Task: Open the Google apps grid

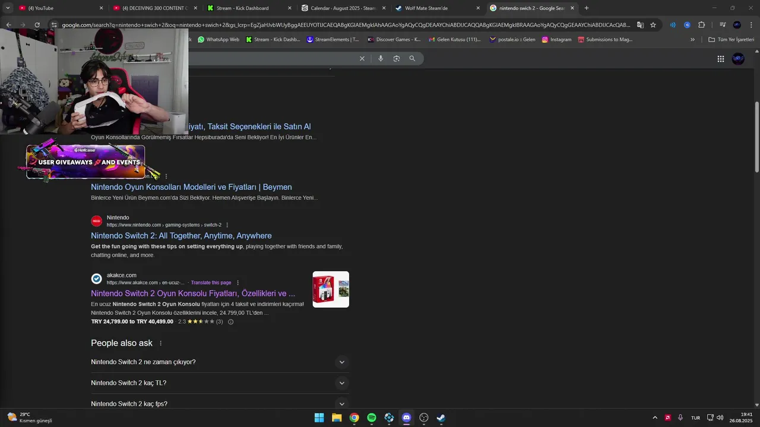Action: coord(721,59)
